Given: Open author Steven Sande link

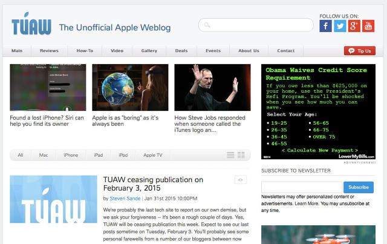Looking at the screenshot, I should 125,198.
